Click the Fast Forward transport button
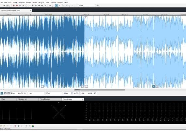Viewport: 186px width, 131px height. 42,6
